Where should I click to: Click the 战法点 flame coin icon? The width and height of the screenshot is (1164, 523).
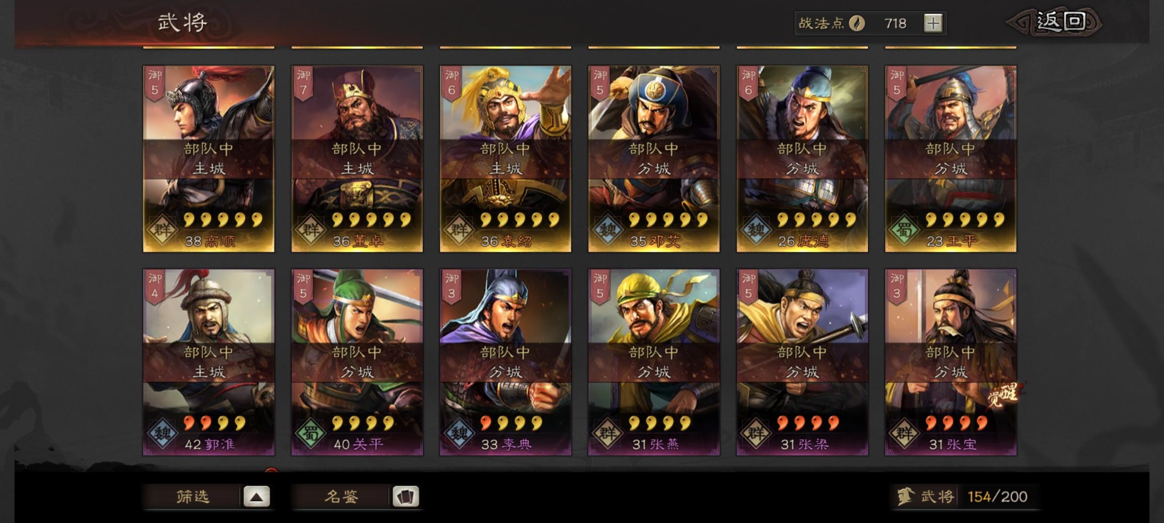pyautogui.click(x=857, y=23)
